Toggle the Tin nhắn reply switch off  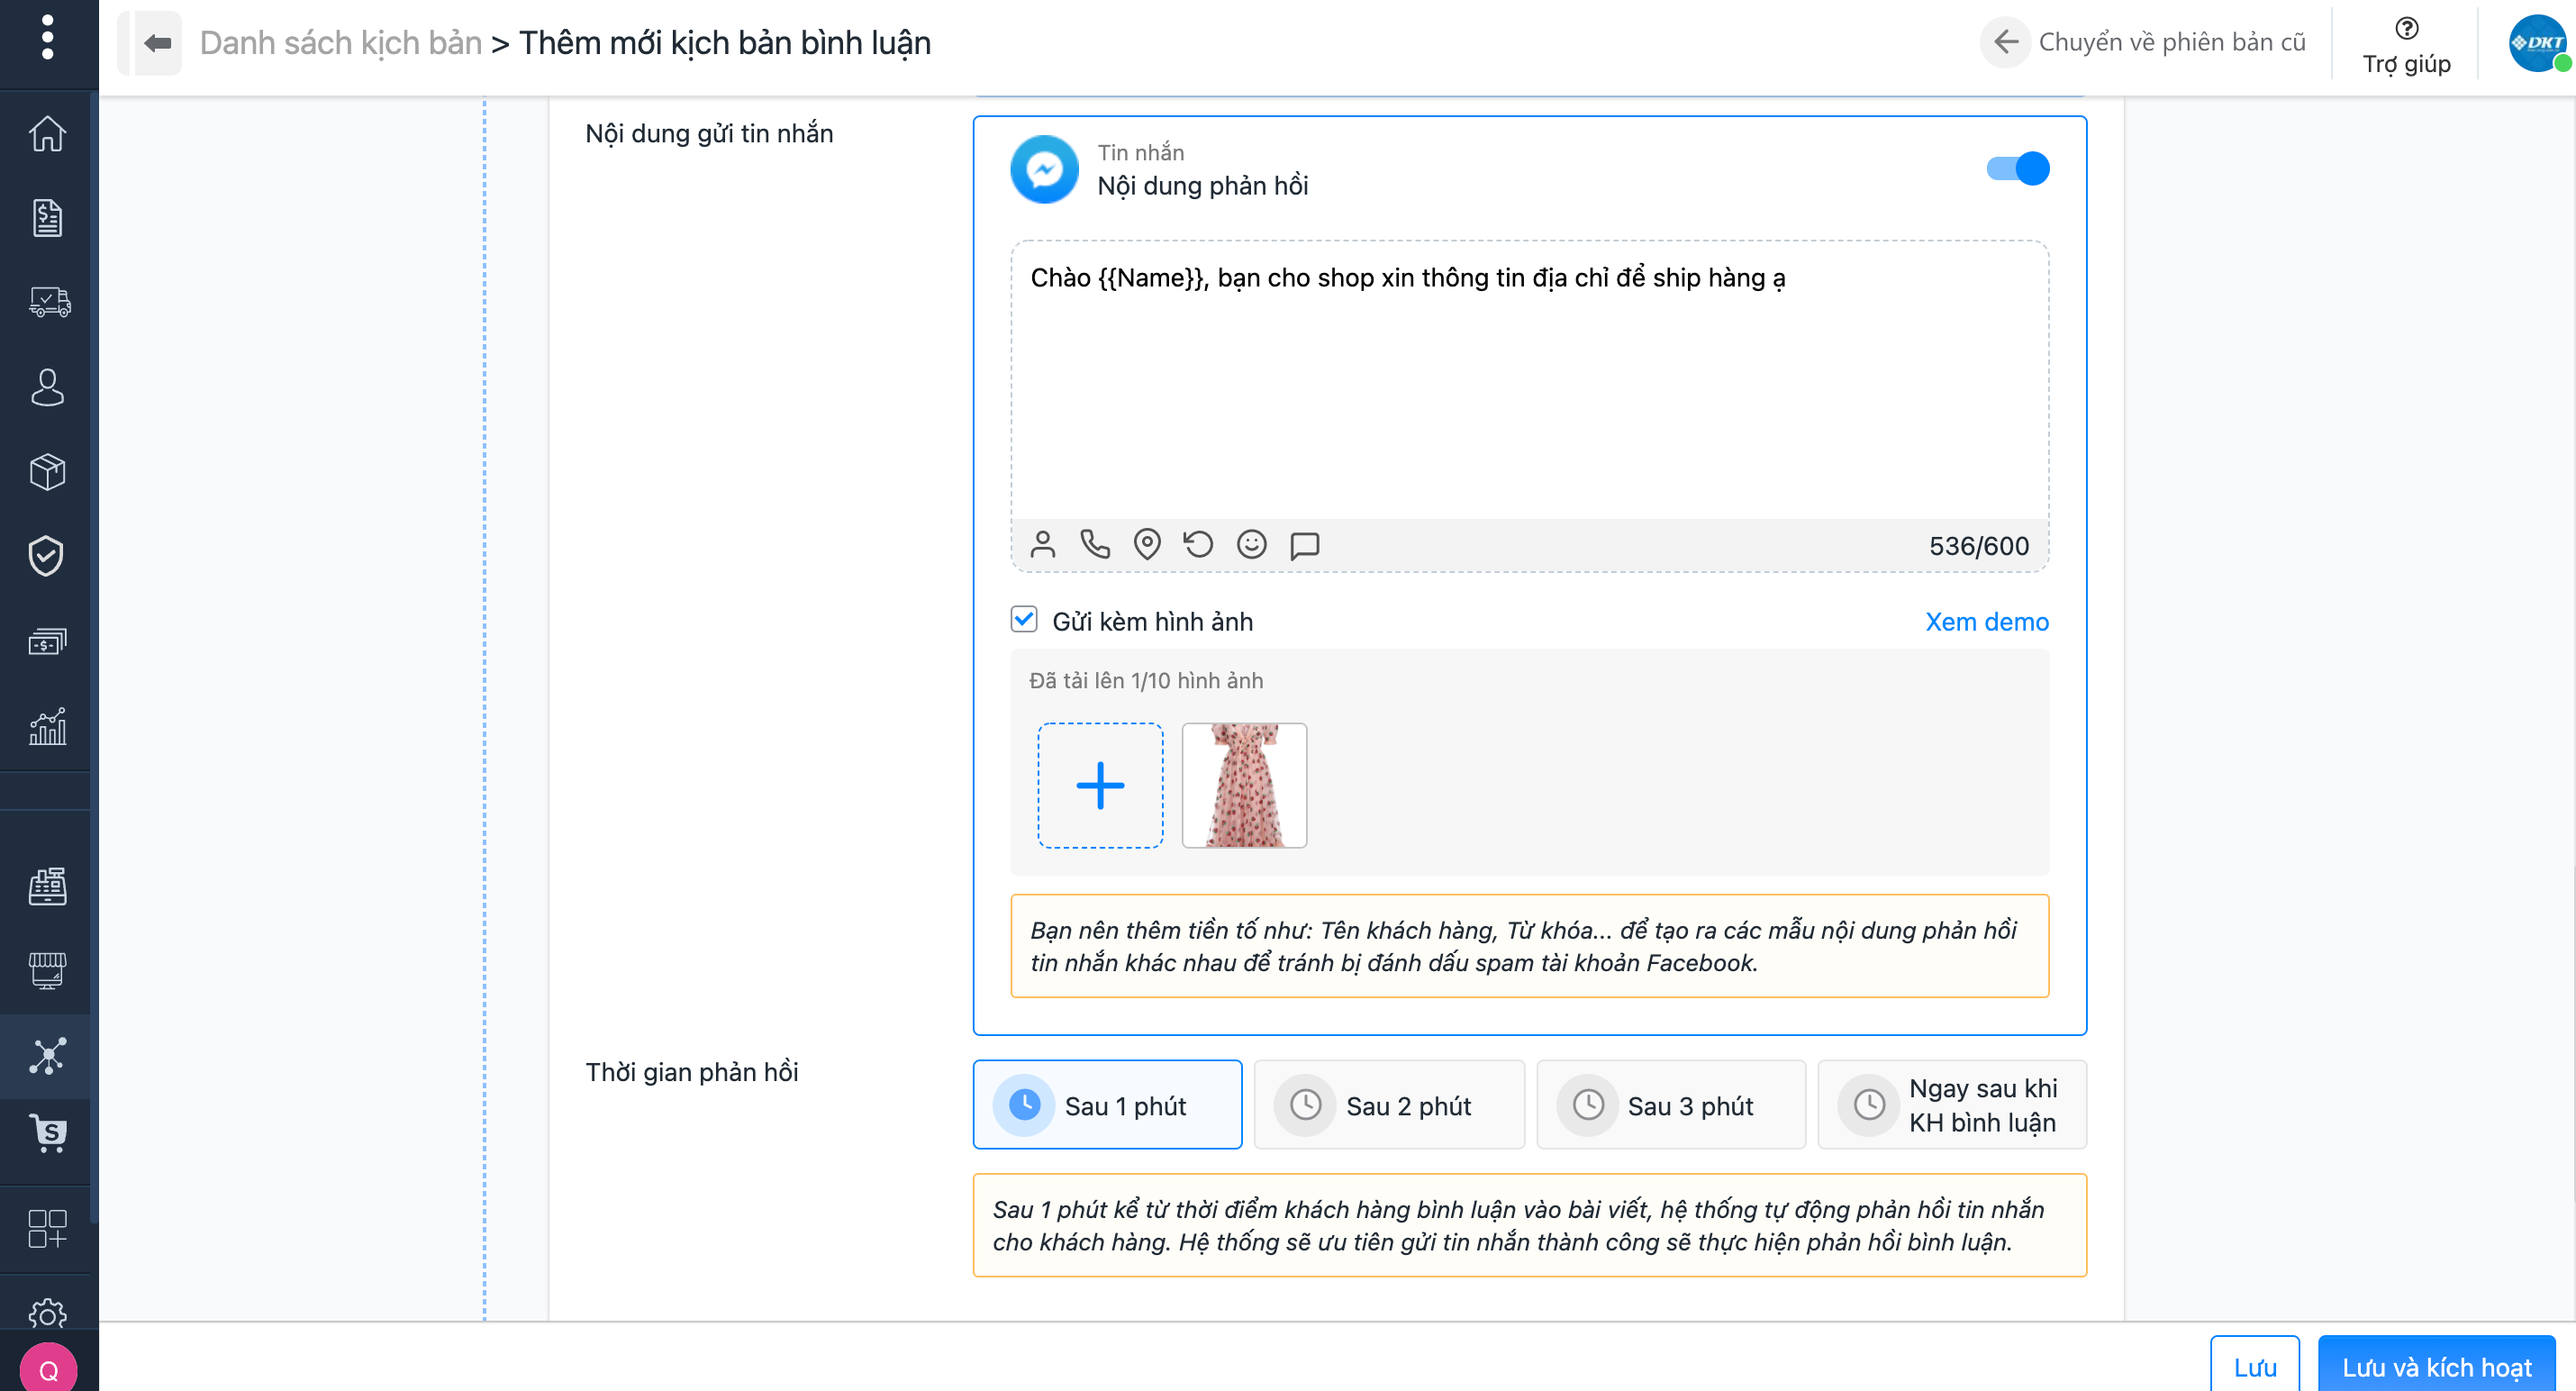tap(2017, 169)
